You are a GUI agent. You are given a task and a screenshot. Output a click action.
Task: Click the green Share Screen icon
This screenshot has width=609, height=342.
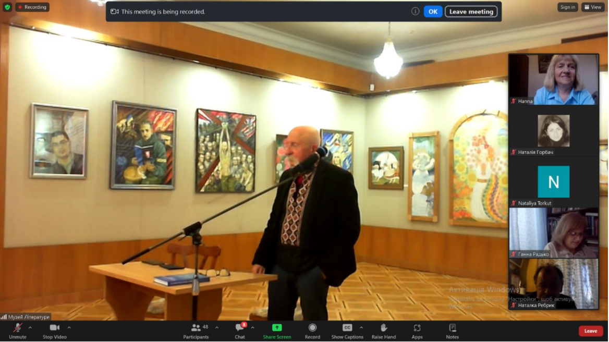[277, 328]
